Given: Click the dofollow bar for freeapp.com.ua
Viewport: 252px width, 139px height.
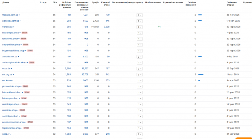Looking at the screenshot, I should (200, 15).
